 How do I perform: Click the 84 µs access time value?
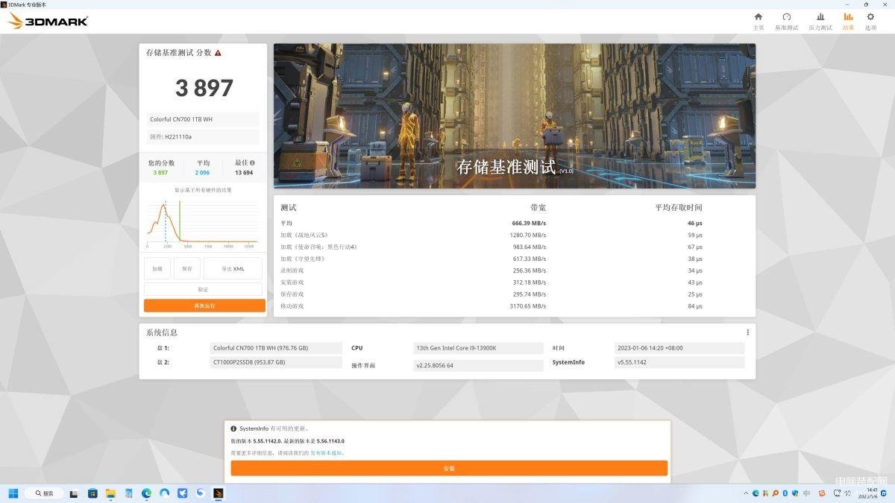695,306
